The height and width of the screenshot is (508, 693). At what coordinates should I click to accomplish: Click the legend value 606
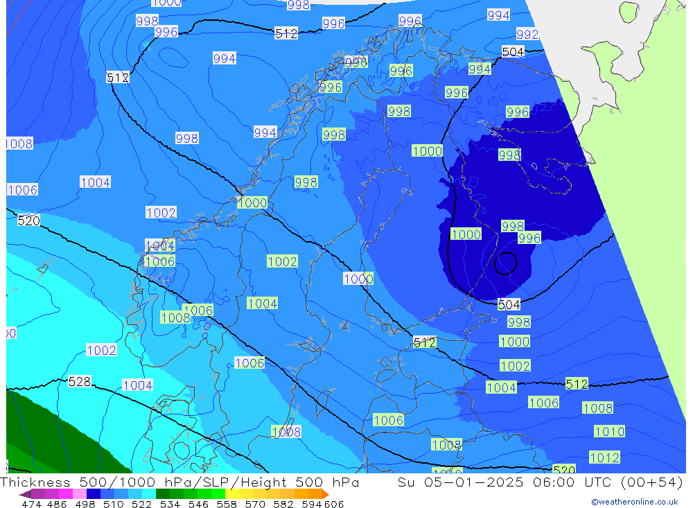[334, 504]
